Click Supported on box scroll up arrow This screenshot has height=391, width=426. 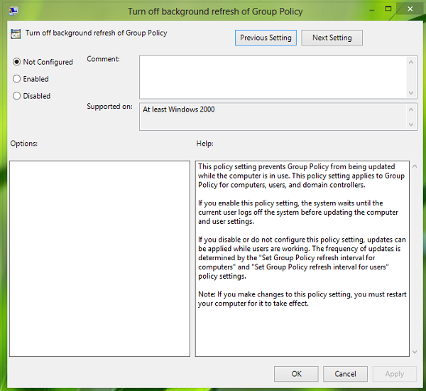(412, 109)
